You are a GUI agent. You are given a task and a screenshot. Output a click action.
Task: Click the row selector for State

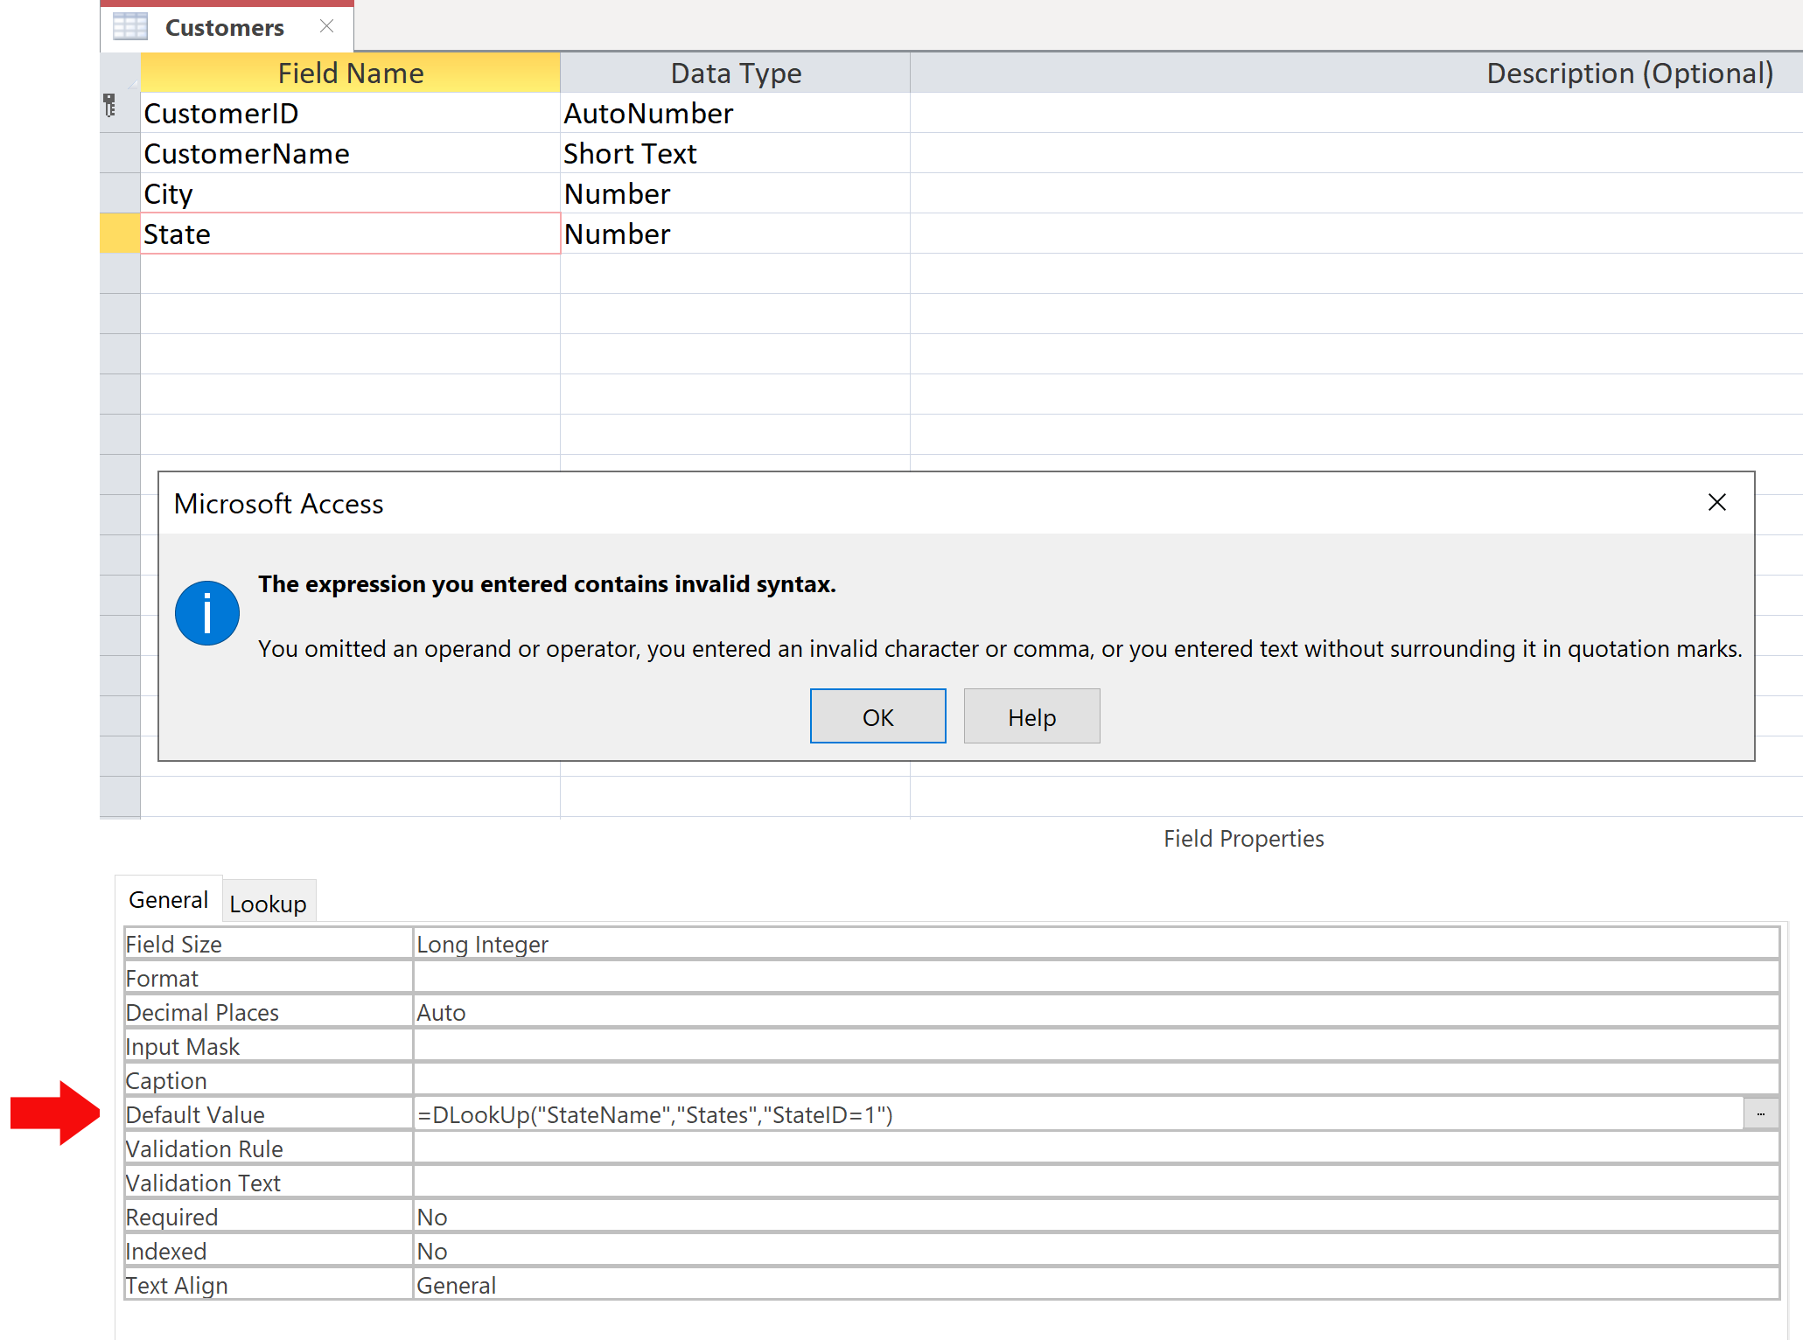pos(120,234)
